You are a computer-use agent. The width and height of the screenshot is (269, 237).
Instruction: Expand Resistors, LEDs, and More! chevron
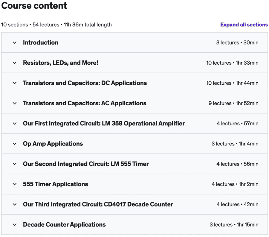click(x=15, y=63)
